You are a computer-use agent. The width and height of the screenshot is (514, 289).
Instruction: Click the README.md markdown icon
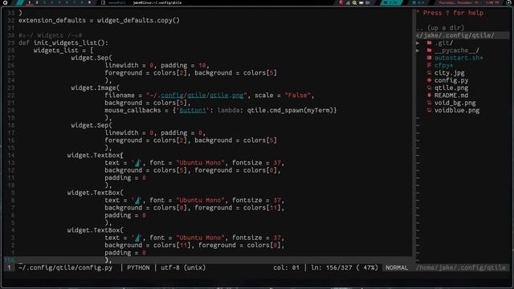point(429,96)
